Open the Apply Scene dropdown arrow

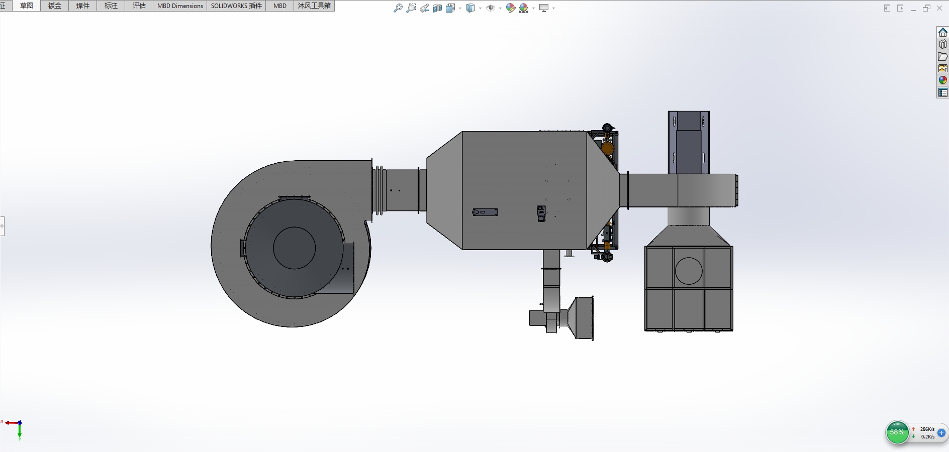533,8
